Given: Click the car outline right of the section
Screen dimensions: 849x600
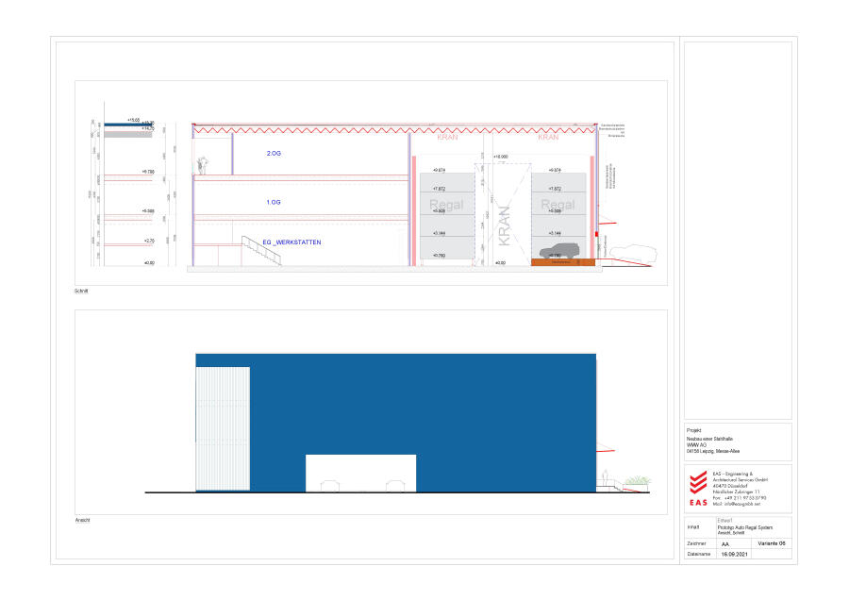Looking at the screenshot, I should [x=634, y=253].
